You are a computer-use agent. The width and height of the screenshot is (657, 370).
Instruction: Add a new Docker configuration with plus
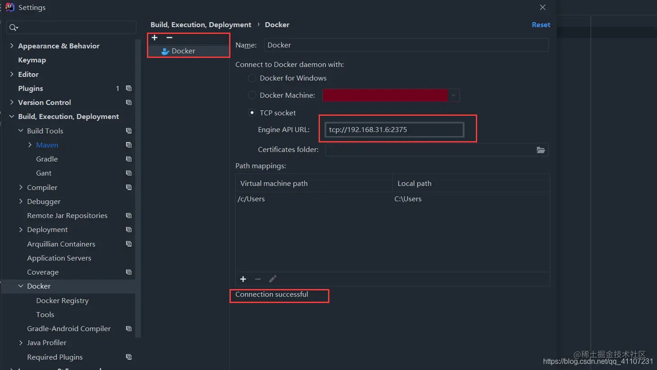(155, 38)
